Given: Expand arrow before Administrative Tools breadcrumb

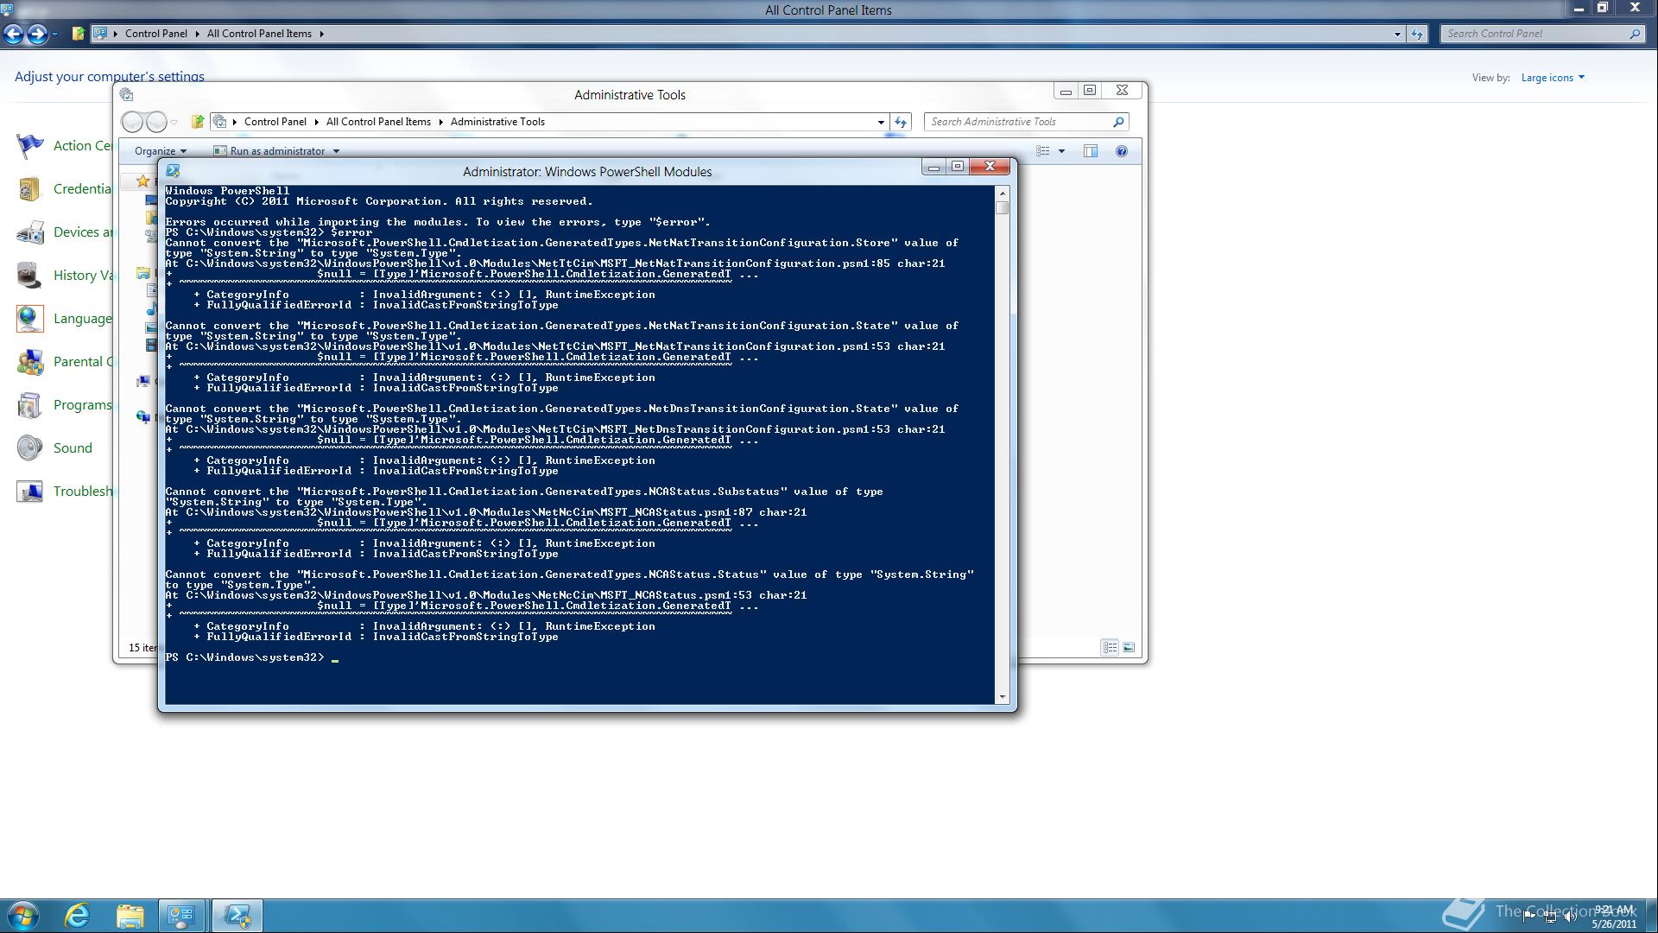Looking at the screenshot, I should point(440,122).
